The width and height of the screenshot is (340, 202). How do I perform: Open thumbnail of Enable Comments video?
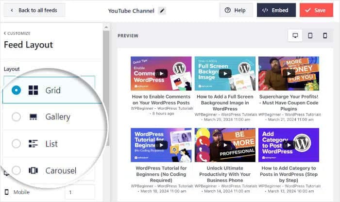pyautogui.click(x=161, y=73)
